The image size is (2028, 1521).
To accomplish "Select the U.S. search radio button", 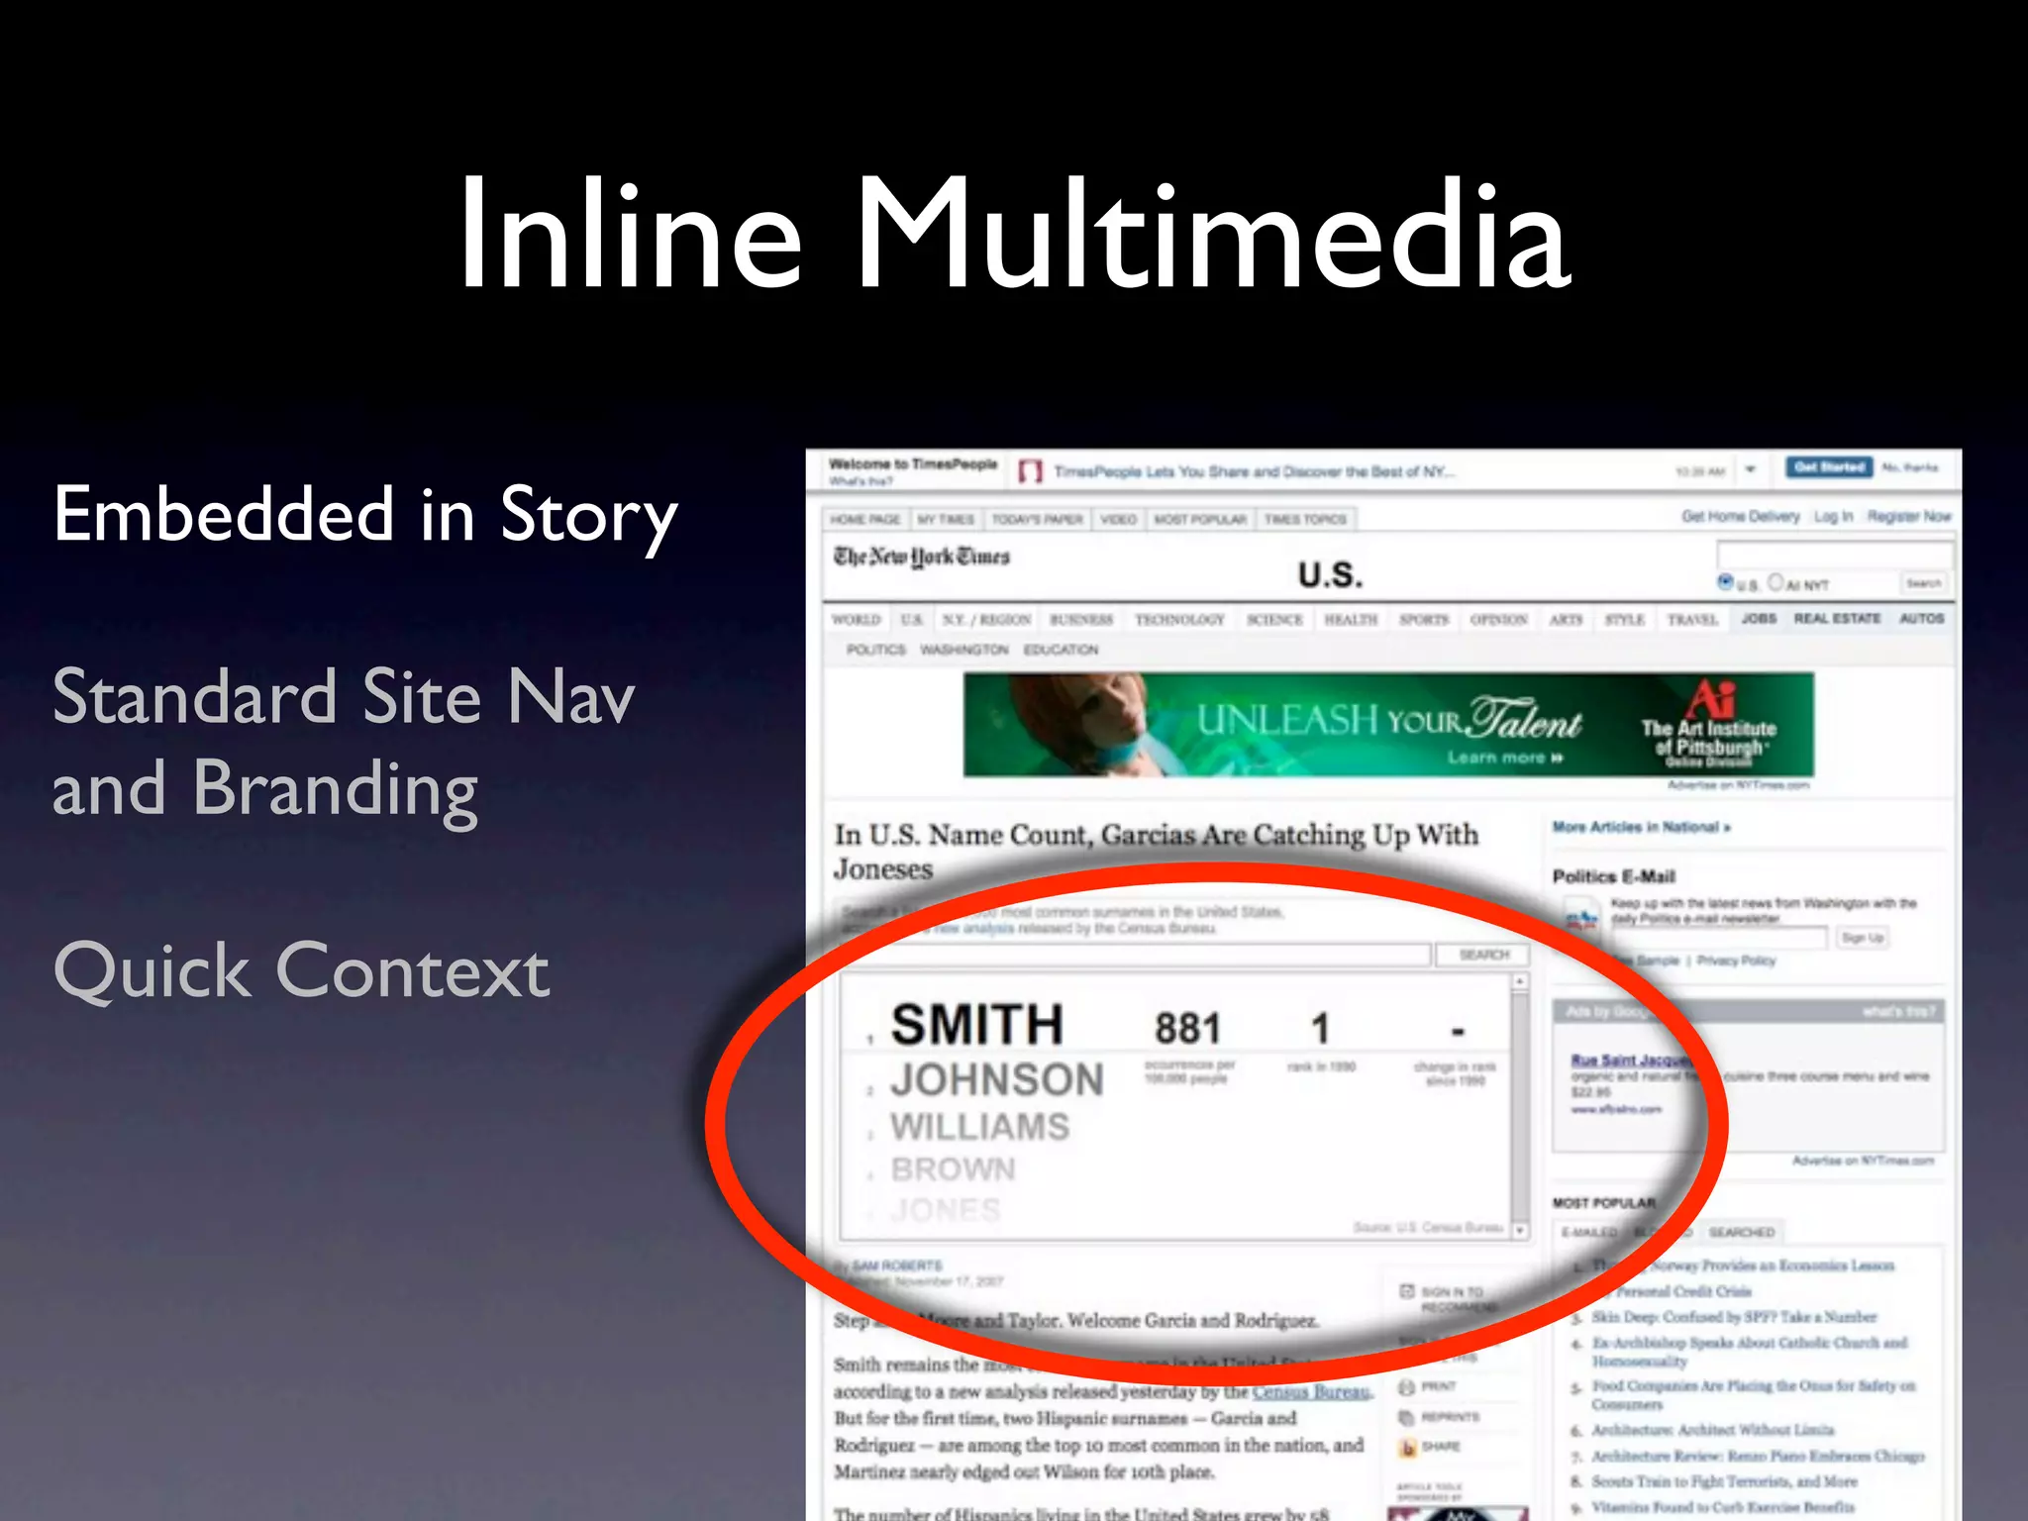I will click(1726, 582).
